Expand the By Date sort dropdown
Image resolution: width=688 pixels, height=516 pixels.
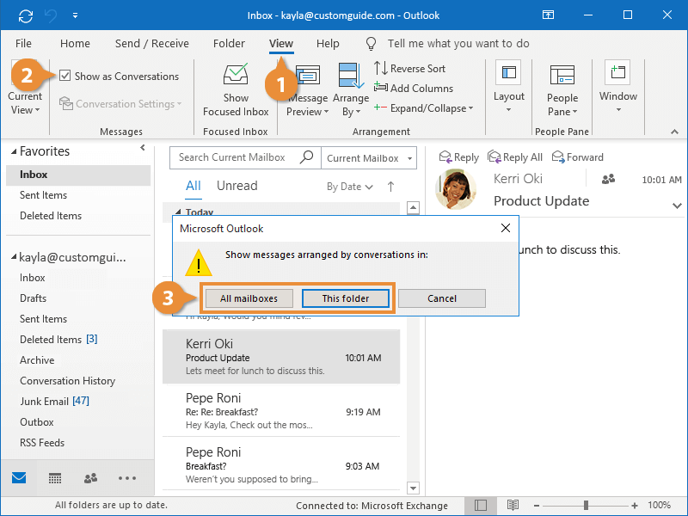(349, 187)
